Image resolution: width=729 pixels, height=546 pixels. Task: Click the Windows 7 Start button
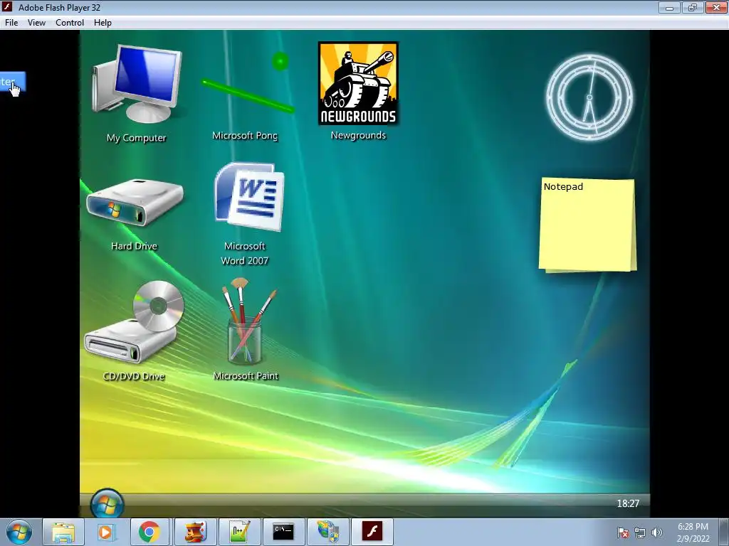[x=19, y=532]
